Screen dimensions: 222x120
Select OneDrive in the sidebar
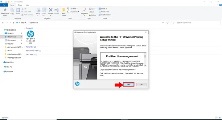(x=9, y=62)
